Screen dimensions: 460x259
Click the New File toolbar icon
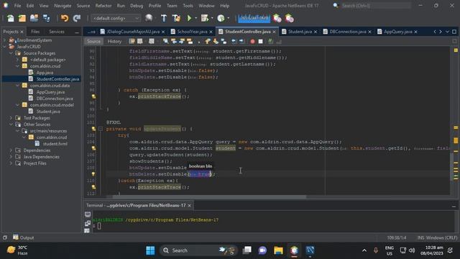click(11, 19)
